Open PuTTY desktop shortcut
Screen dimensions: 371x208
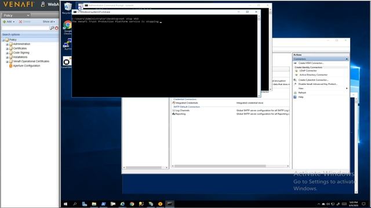[67, 44]
